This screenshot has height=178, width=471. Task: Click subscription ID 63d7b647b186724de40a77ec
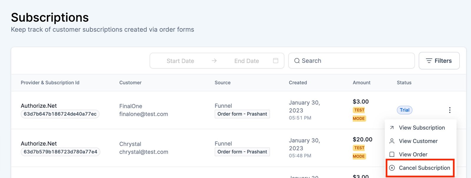pyautogui.click(x=60, y=114)
